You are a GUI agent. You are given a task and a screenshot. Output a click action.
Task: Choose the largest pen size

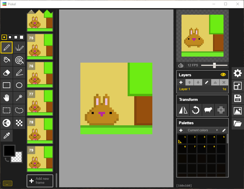pos(22,37)
